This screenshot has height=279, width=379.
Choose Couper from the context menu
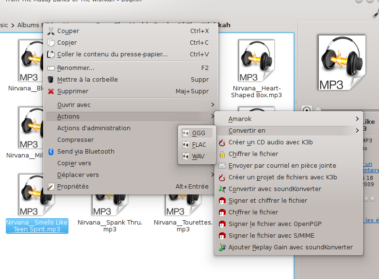point(131,31)
